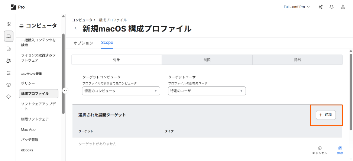Open the dashboard icon in left rail
The image size is (353, 161).
click(x=9, y=24)
